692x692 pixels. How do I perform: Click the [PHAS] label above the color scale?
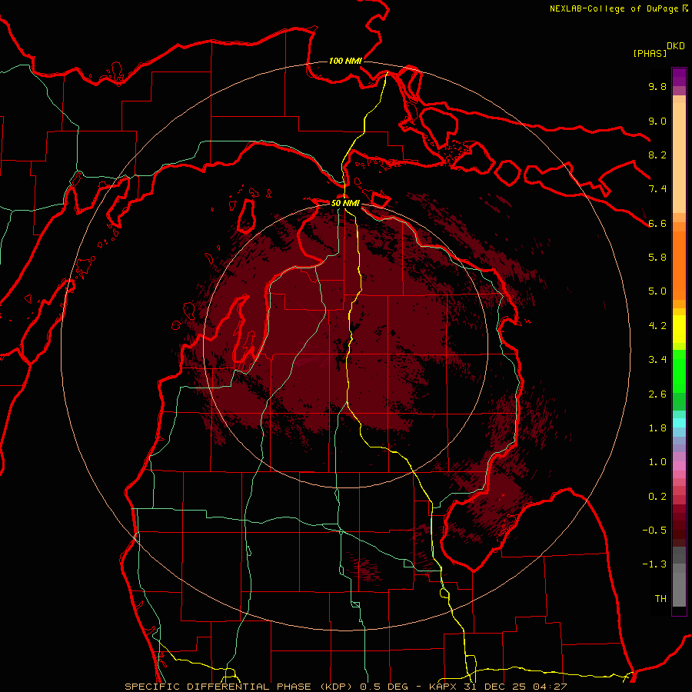point(650,53)
